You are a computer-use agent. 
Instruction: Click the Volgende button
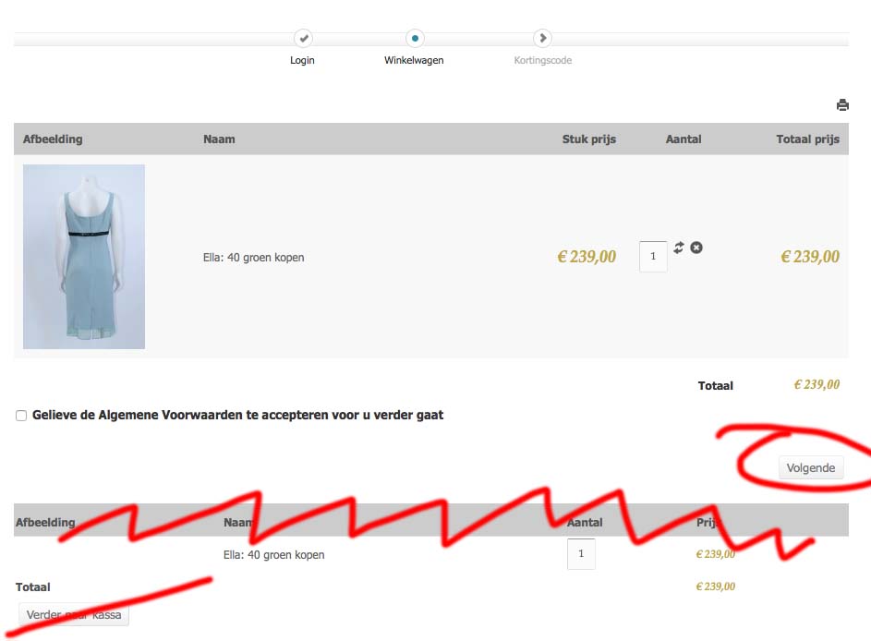(811, 467)
